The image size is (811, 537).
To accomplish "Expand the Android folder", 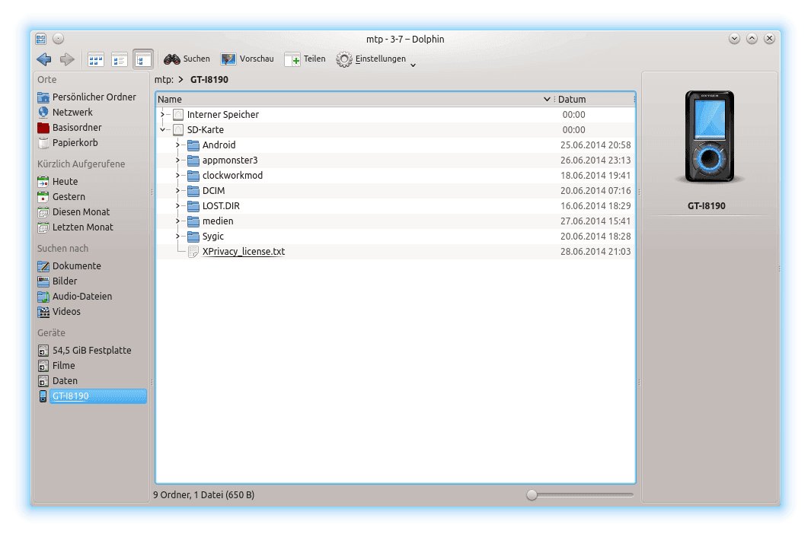I will [x=177, y=145].
